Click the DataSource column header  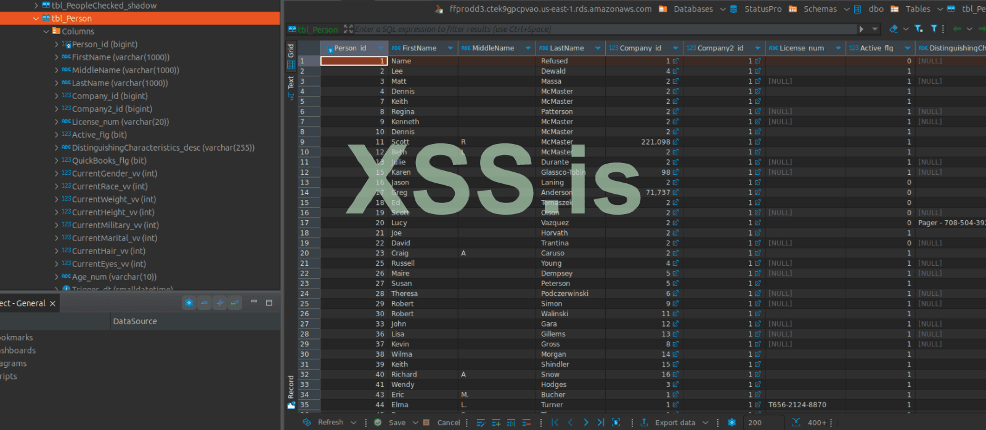(135, 321)
